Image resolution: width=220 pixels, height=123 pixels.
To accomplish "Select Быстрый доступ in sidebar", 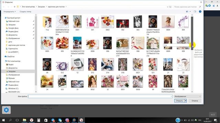I will click(13, 18).
